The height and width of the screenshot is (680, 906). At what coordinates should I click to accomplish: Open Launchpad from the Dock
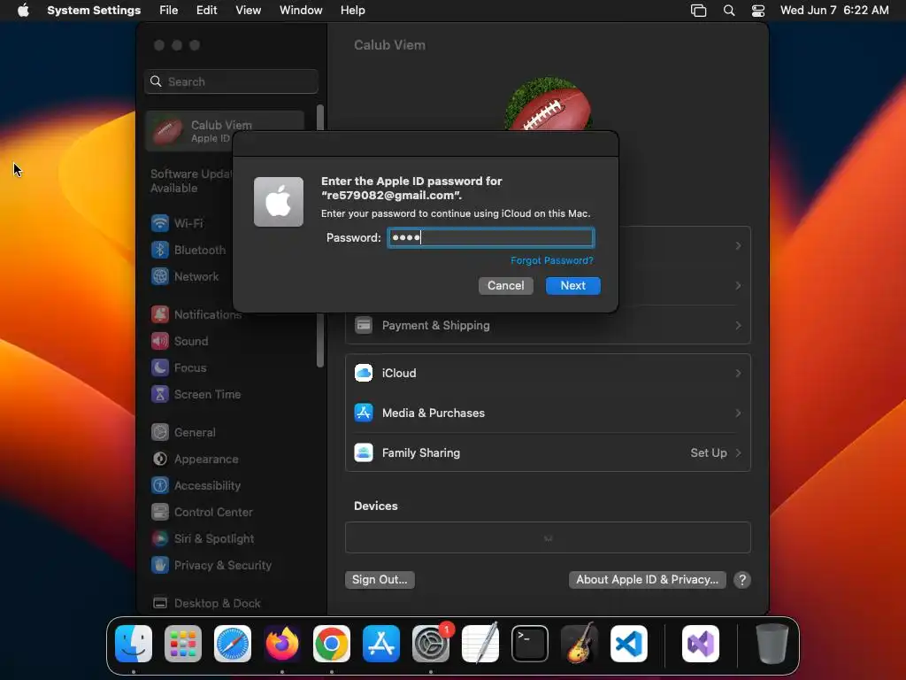point(183,644)
